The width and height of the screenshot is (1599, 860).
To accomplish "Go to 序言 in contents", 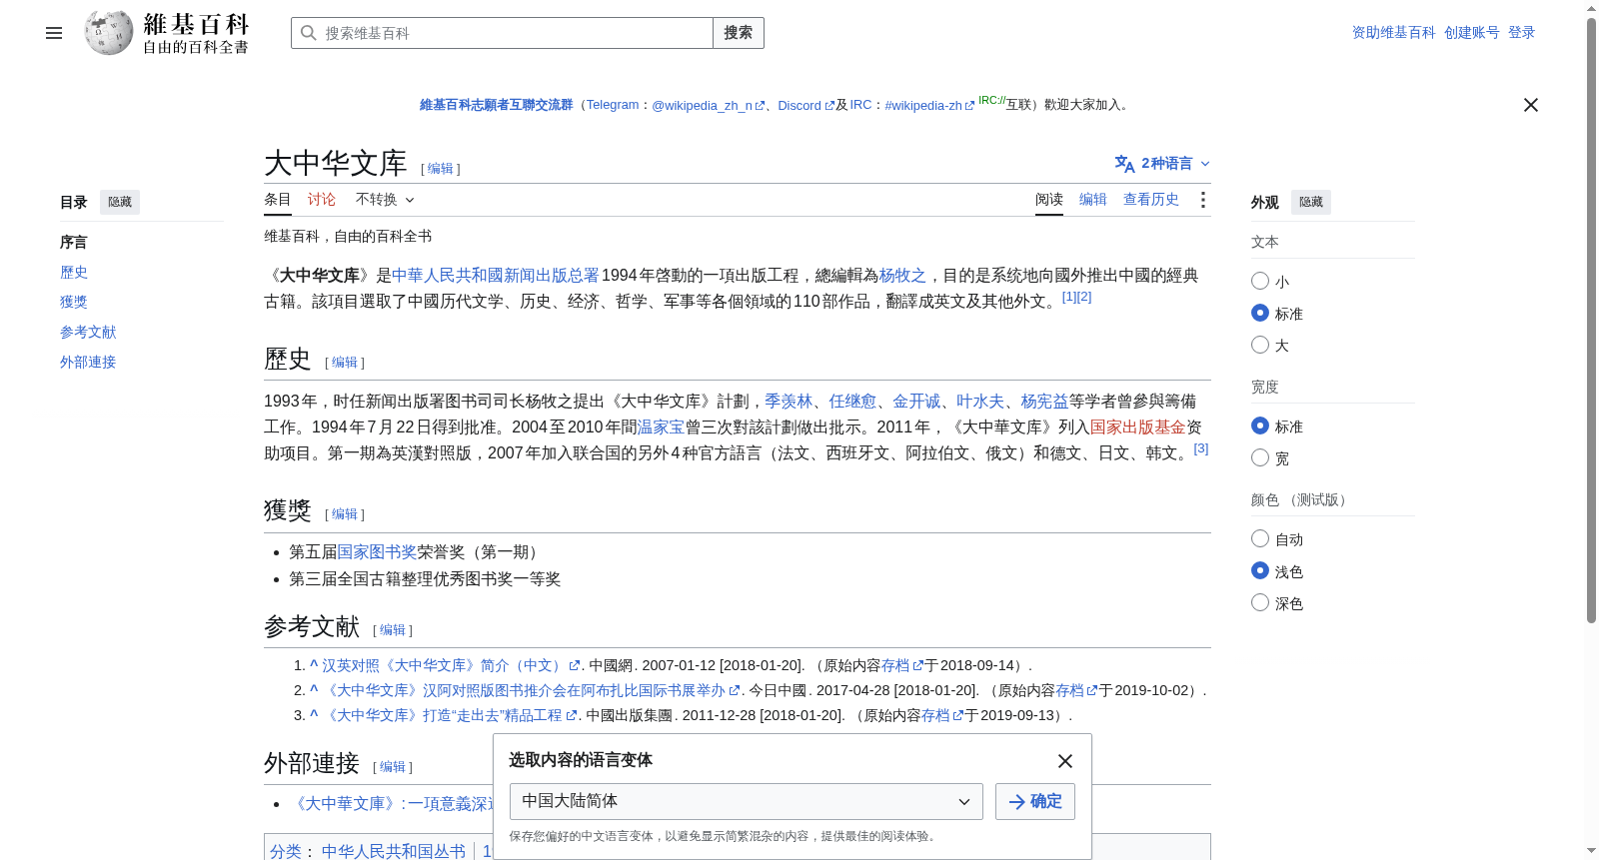I will tap(74, 243).
